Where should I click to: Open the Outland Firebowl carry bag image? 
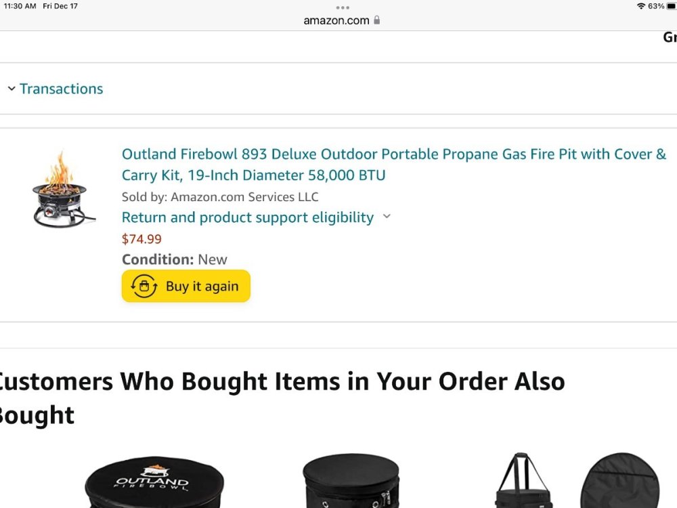[154, 482]
